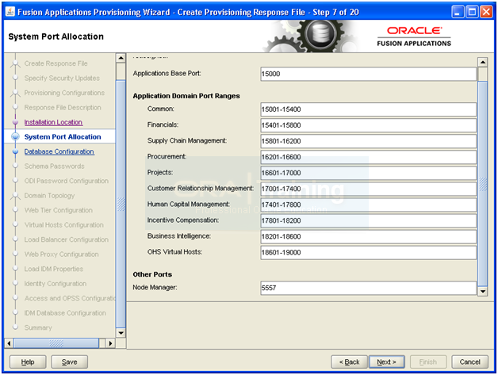This screenshot has height=375, width=498.
Task: Save the response file with Save button
Action: point(69,362)
